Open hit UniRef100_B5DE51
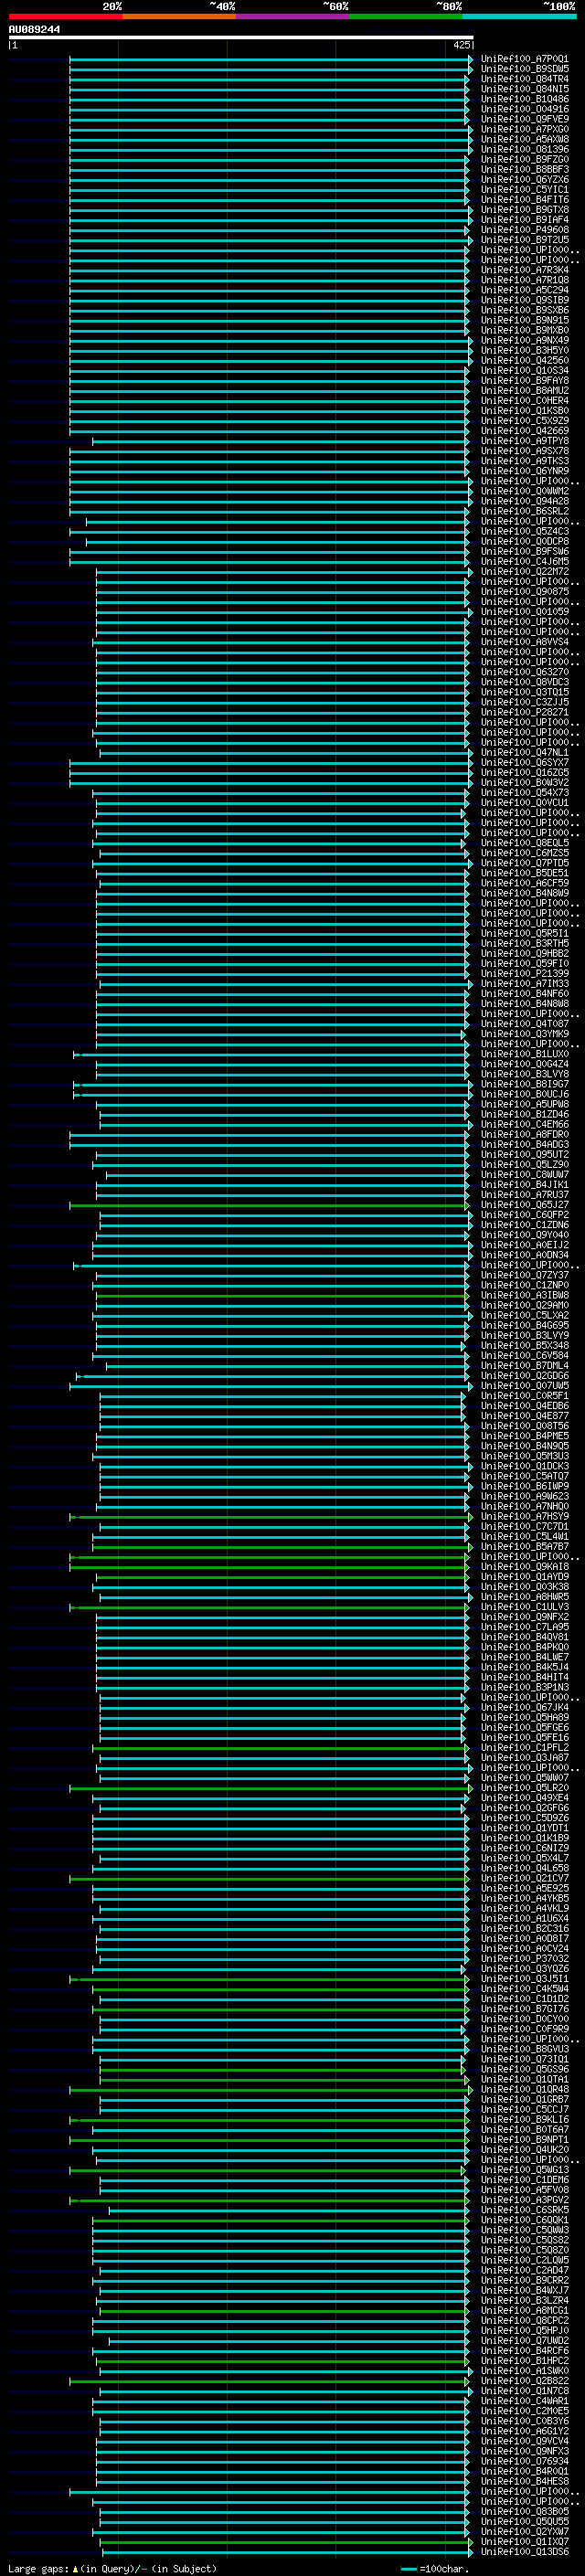 524,873
